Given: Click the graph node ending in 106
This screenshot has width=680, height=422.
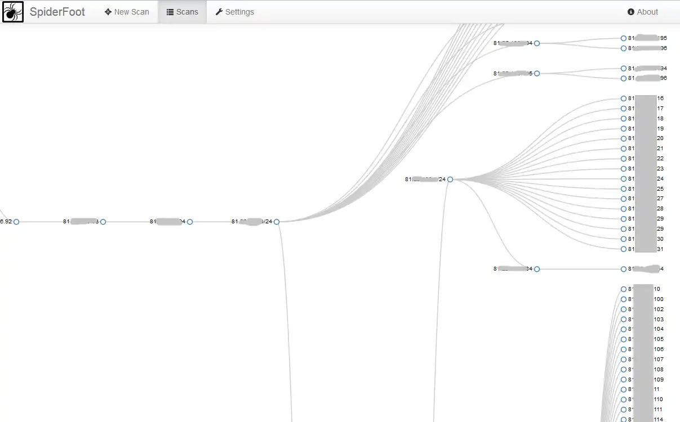Looking at the screenshot, I should [624, 349].
